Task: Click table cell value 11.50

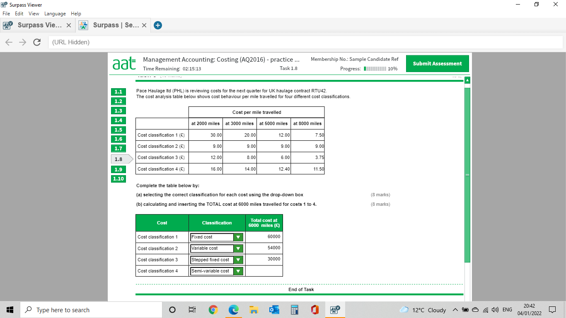Action: (307, 169)
